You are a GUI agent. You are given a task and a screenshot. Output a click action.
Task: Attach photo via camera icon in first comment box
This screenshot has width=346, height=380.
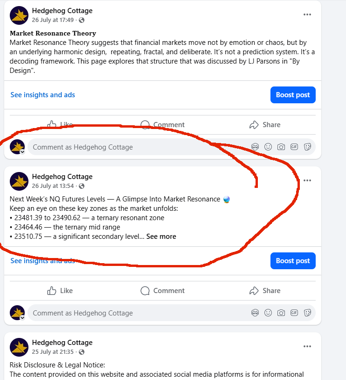coord(281,147)
